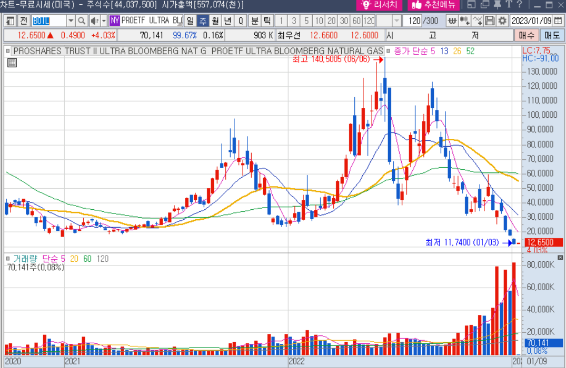Click the moving average 5 legend
Screen dimensions: 566x368
[433, 51]
